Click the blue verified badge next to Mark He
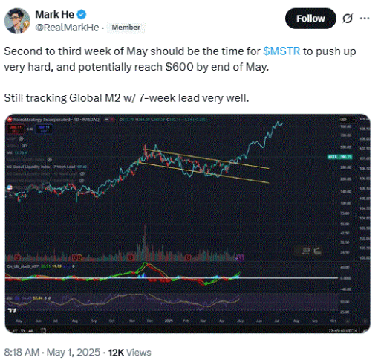This screenshot has width=381, height=360. (82, 14)
